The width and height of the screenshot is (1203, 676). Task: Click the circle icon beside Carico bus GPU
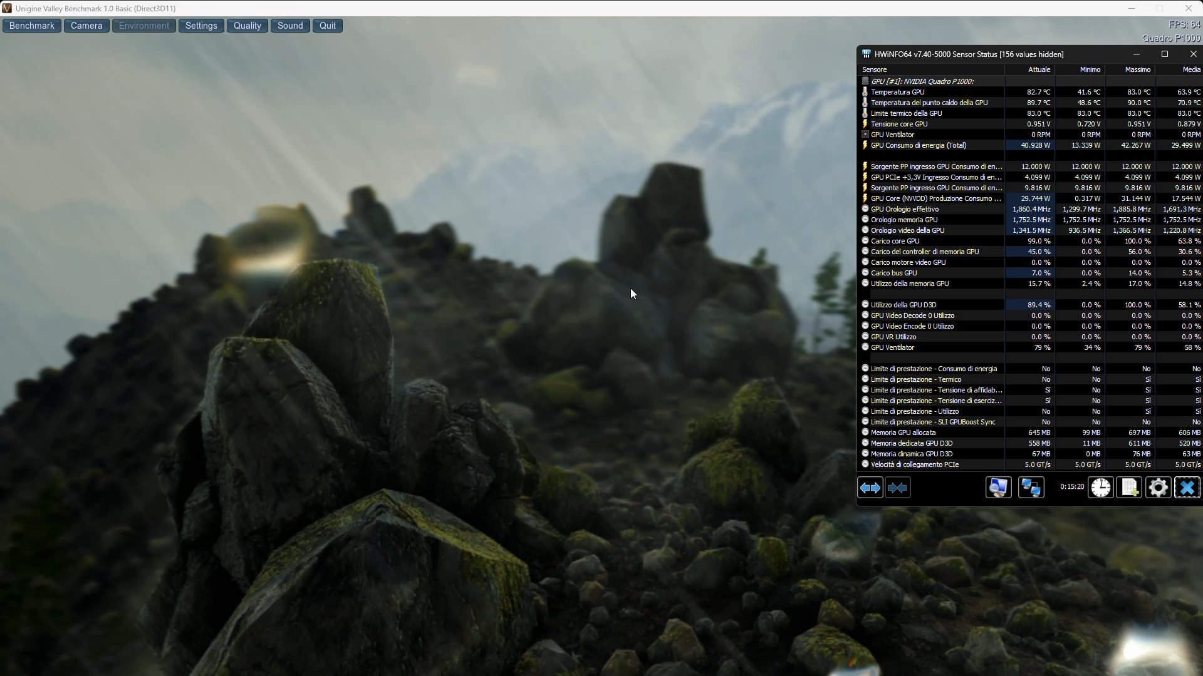pyautogui.click(x=865, y=273)
